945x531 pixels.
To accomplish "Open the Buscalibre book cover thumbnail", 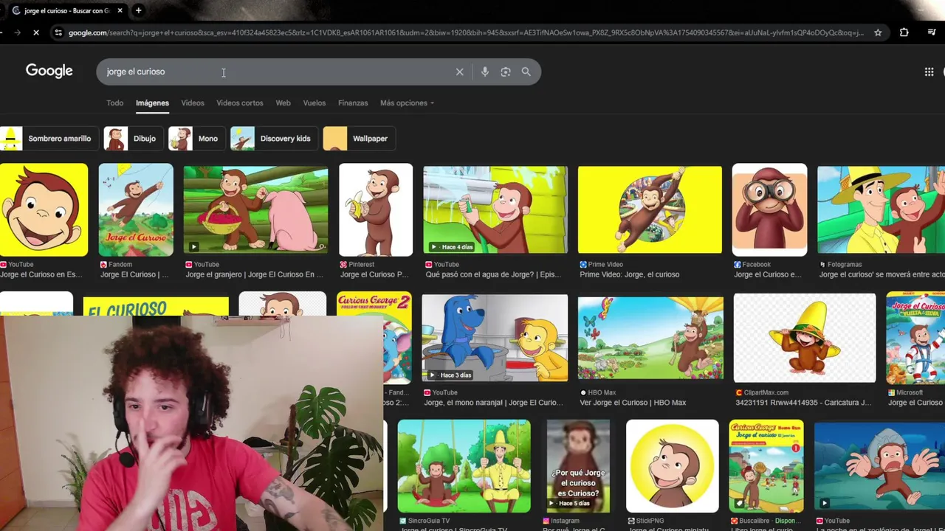I will coord(766,466).
